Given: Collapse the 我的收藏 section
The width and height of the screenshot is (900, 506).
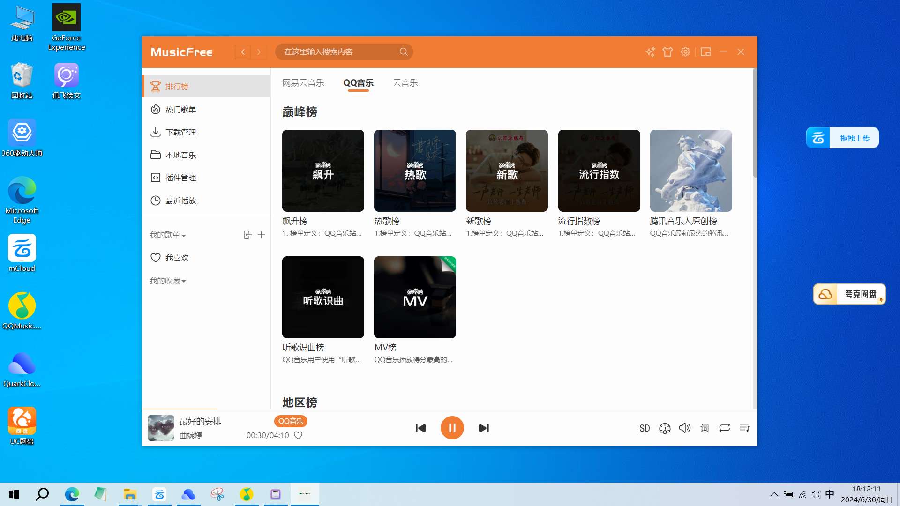Looking at the screenshot, I should click(x=168, y=281).
